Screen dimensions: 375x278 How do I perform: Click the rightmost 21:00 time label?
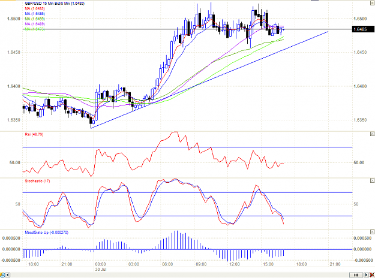(x=335, y=264)
